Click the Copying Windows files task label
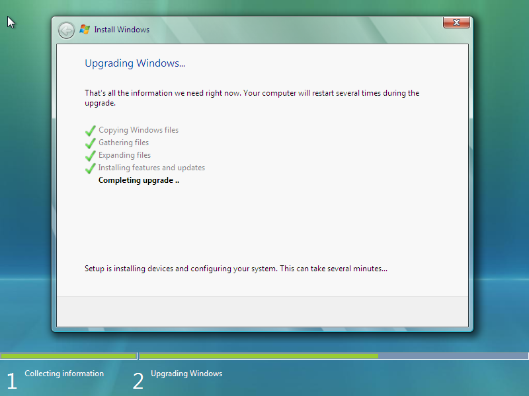The height and width of the screenshot is (396, 529). 138,130
